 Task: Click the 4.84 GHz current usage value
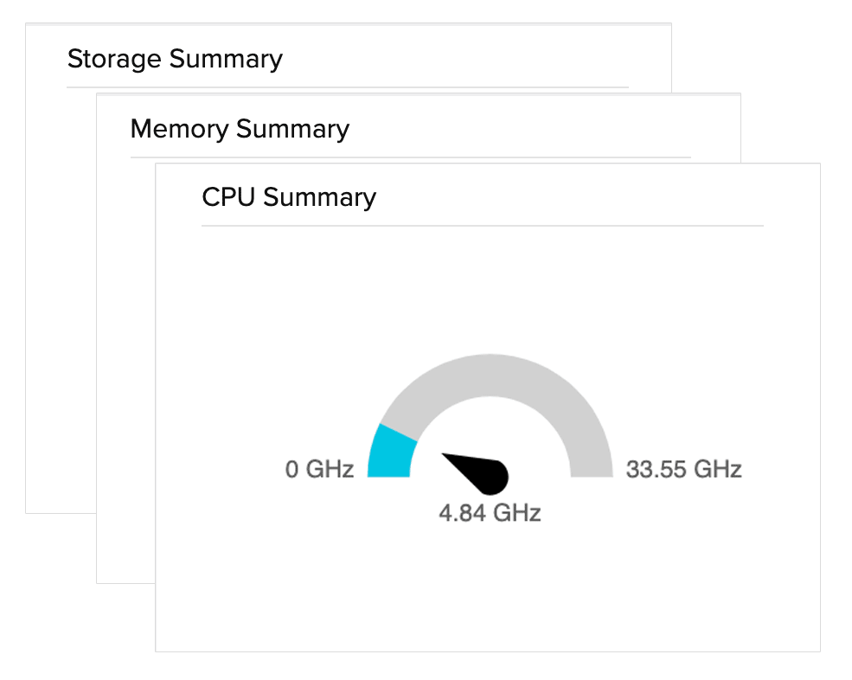click(x=490, y=513)
